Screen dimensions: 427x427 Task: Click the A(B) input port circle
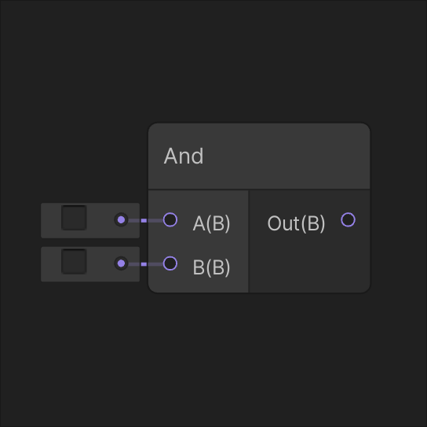point(170,219)
